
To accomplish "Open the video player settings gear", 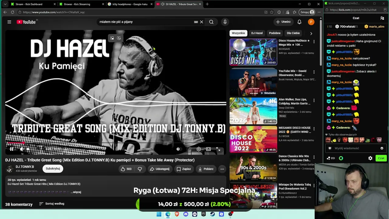I will 199,149.
